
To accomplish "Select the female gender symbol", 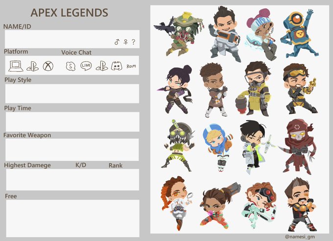I will (126, 42).
